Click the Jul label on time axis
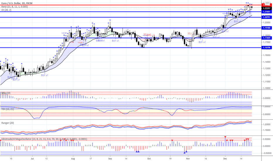Image resolution: width=273 pixels, height=161 pixels. pos(32,159)
